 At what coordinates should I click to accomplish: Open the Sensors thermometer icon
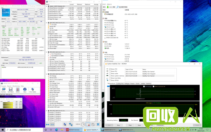tap(18, 90)
